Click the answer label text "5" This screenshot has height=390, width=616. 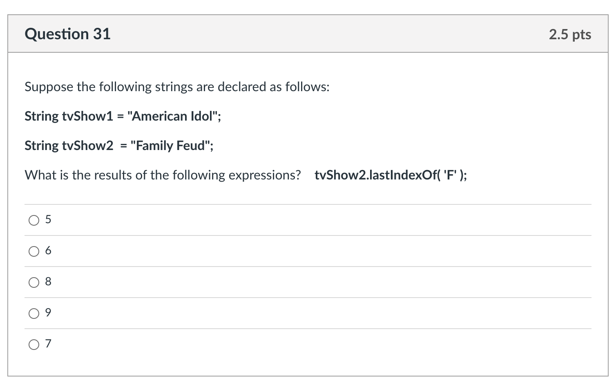click(x=48, y=220)
